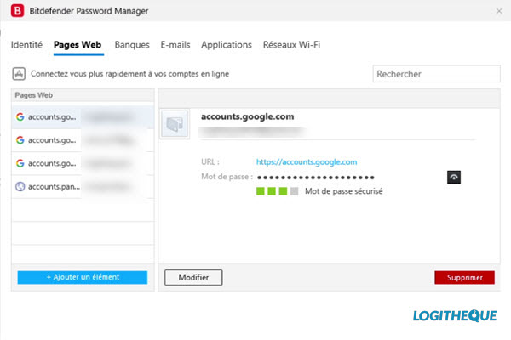Reveal password with the eye icon

point(454,178)
